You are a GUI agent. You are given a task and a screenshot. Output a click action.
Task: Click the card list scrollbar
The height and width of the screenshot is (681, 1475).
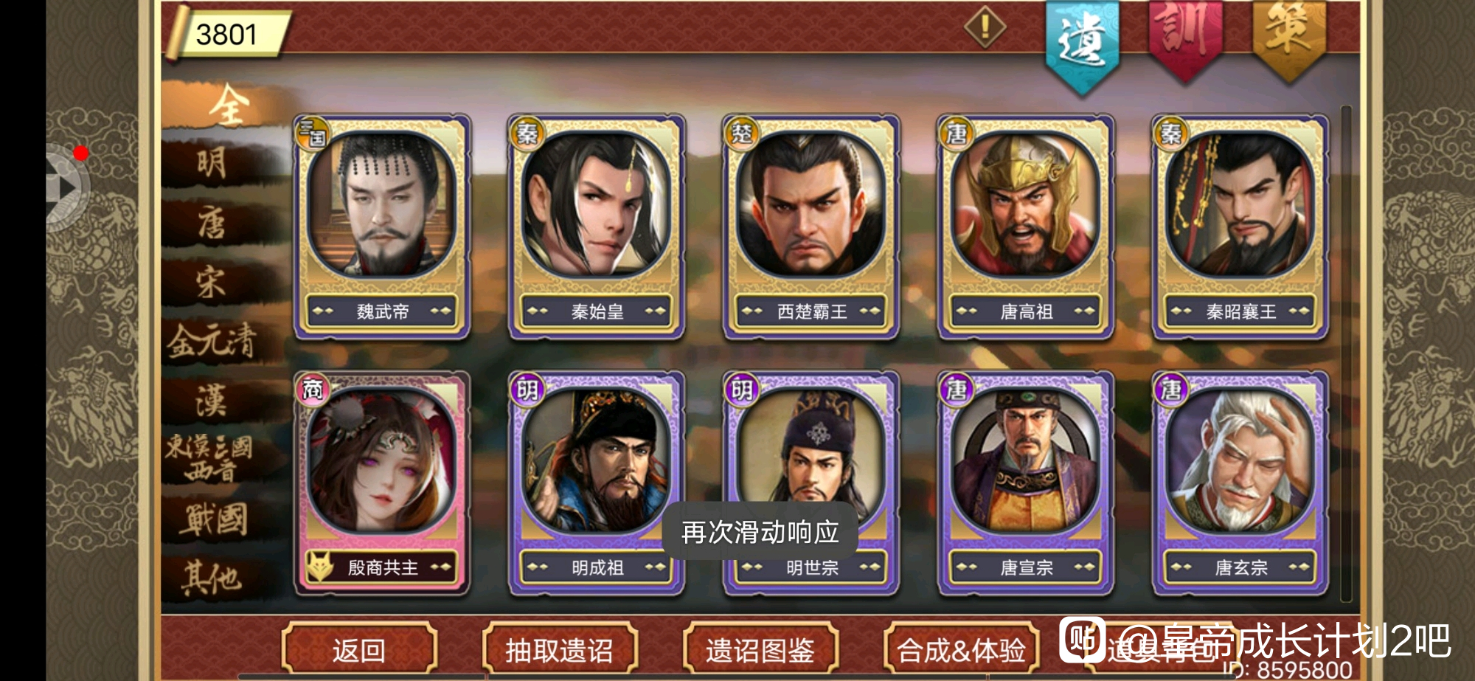(x=1346, y=354)
